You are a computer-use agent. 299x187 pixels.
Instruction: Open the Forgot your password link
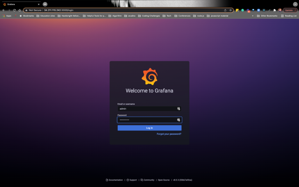pos(169,134)
